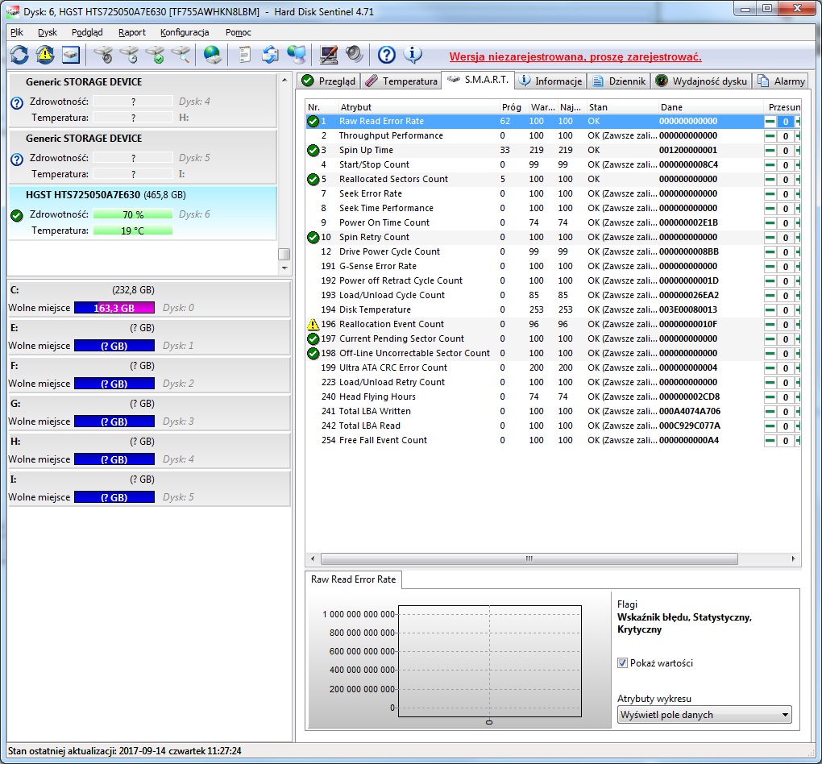
Task: Open the text report document icon
Action: click(x=244, y=55)
